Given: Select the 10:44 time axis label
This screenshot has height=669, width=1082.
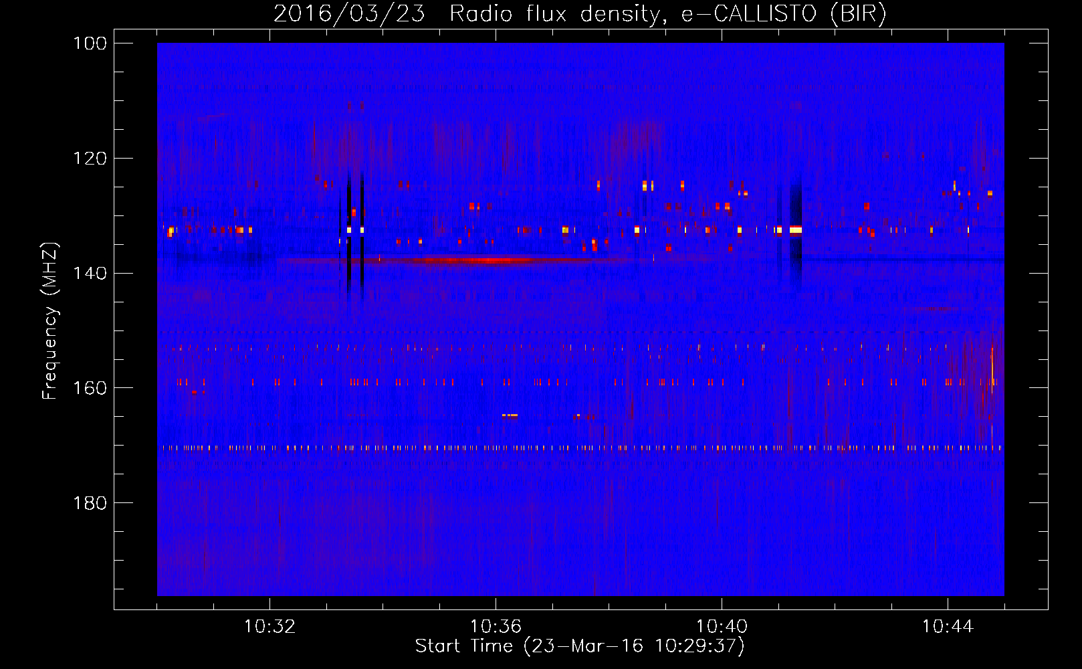Looking at the screenshot, I should [x=948, y=627].
